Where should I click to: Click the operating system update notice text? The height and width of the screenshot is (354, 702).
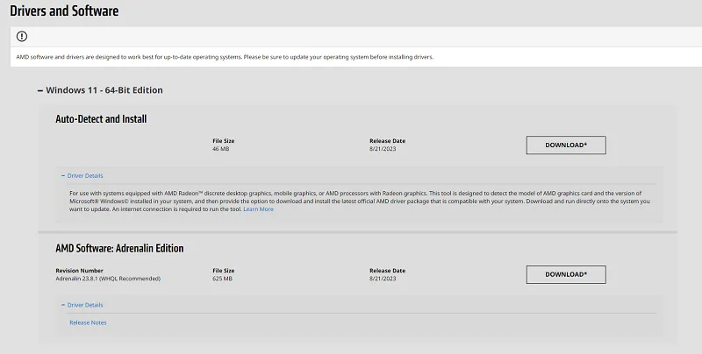225,57
